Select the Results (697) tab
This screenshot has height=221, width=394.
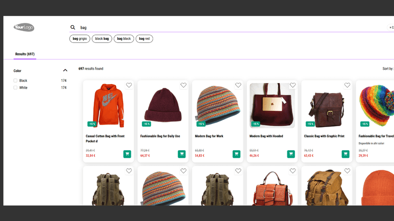click(x=25, y=54)
